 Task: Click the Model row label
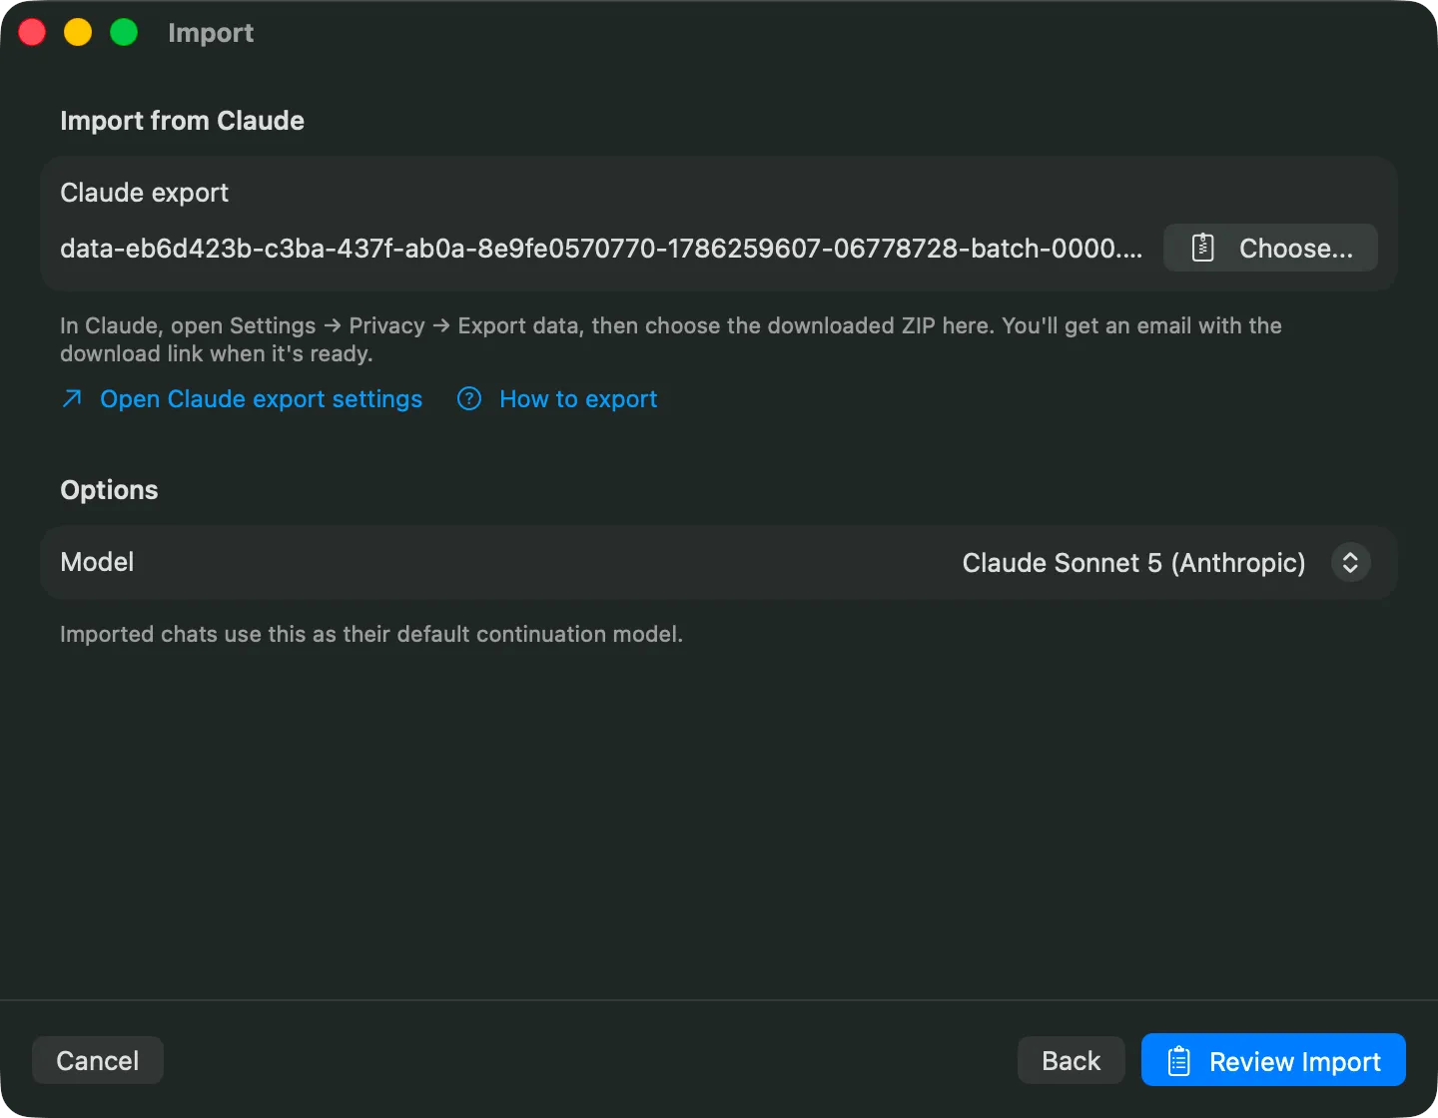pos(97,562)
